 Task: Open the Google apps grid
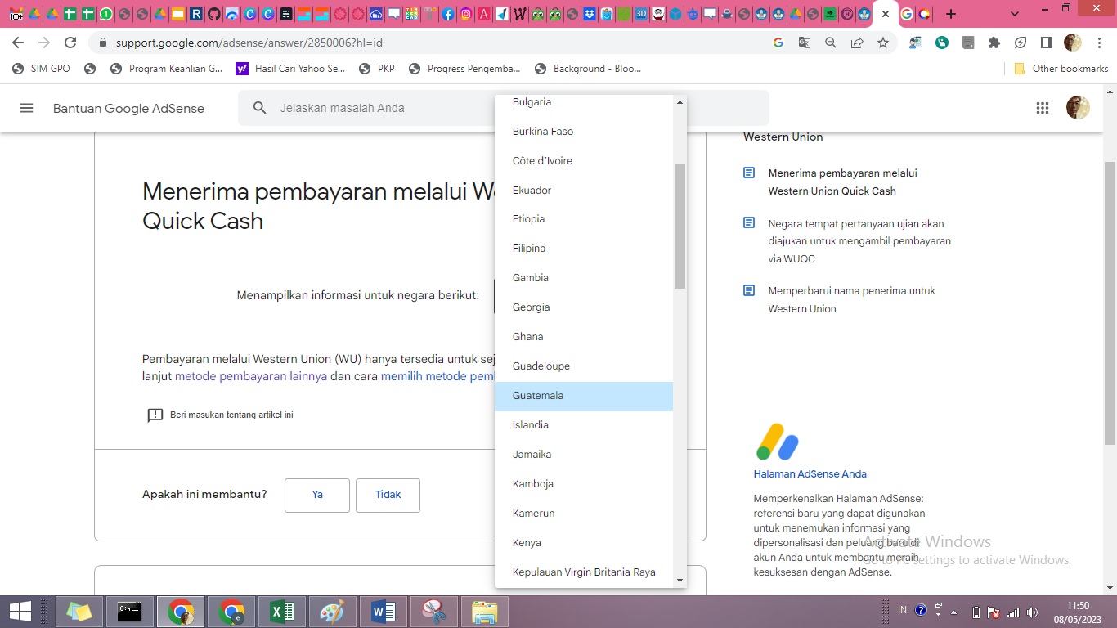coord(1043,108)
